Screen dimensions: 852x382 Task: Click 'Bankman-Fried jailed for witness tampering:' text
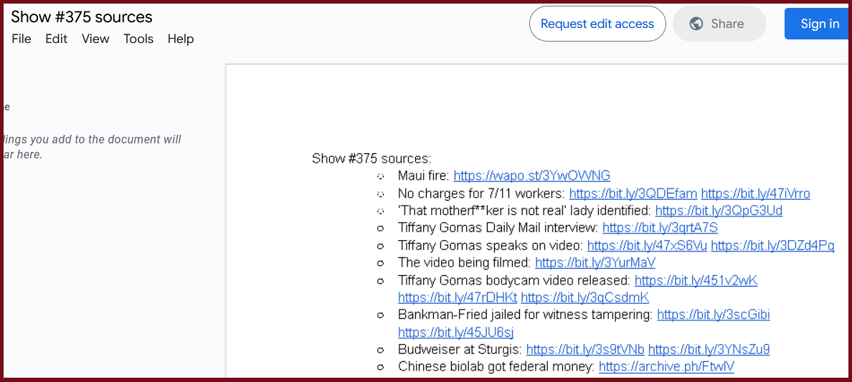(526, 315)
